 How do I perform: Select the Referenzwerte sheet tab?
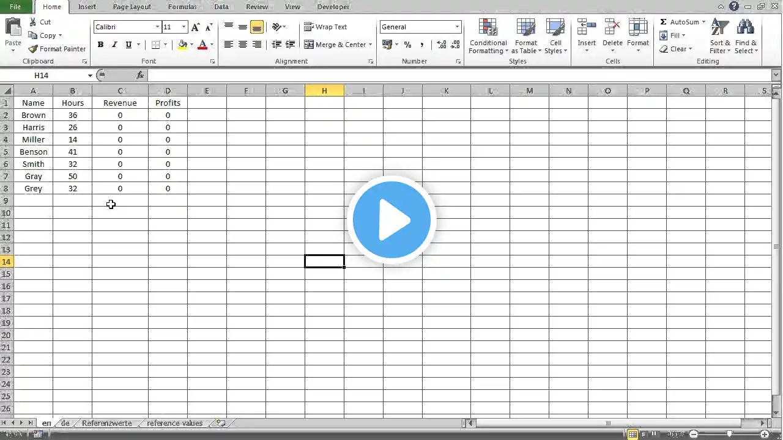click(x=107, y=423)
